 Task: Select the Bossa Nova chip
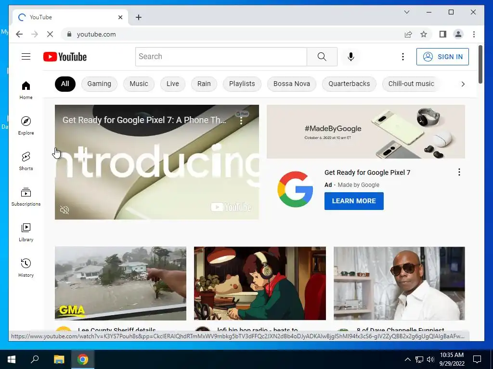click(x=292, y=84)
